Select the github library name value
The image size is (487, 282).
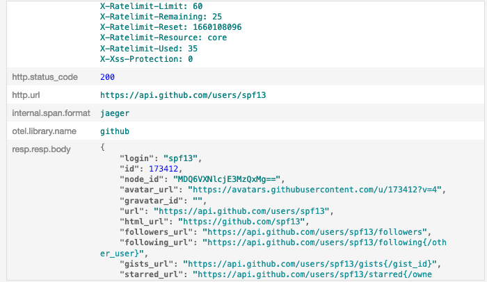[115, 131]
